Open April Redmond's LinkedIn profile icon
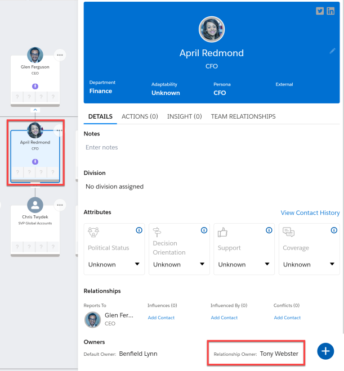The width and height of the screenshot is (344, 371). pyautogui.click(x=330, y=11)
